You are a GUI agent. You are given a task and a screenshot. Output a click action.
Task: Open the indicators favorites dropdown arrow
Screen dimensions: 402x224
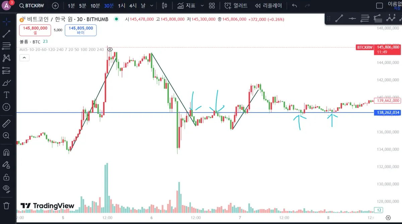point(202,6)
